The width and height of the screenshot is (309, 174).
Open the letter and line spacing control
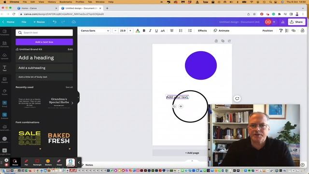tap(190, 30)
